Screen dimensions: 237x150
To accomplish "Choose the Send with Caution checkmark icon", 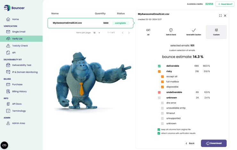I will [193, 30].
